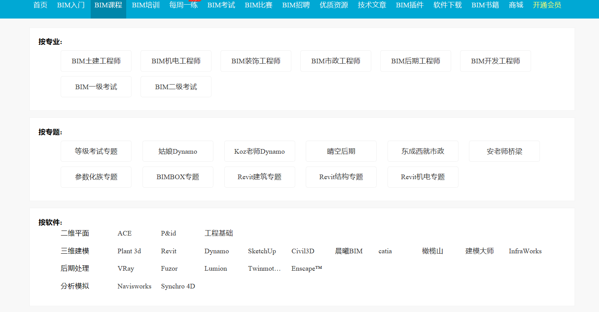Click the ACE software link
This screenshot has height=312, width=599.
[125, 233]
